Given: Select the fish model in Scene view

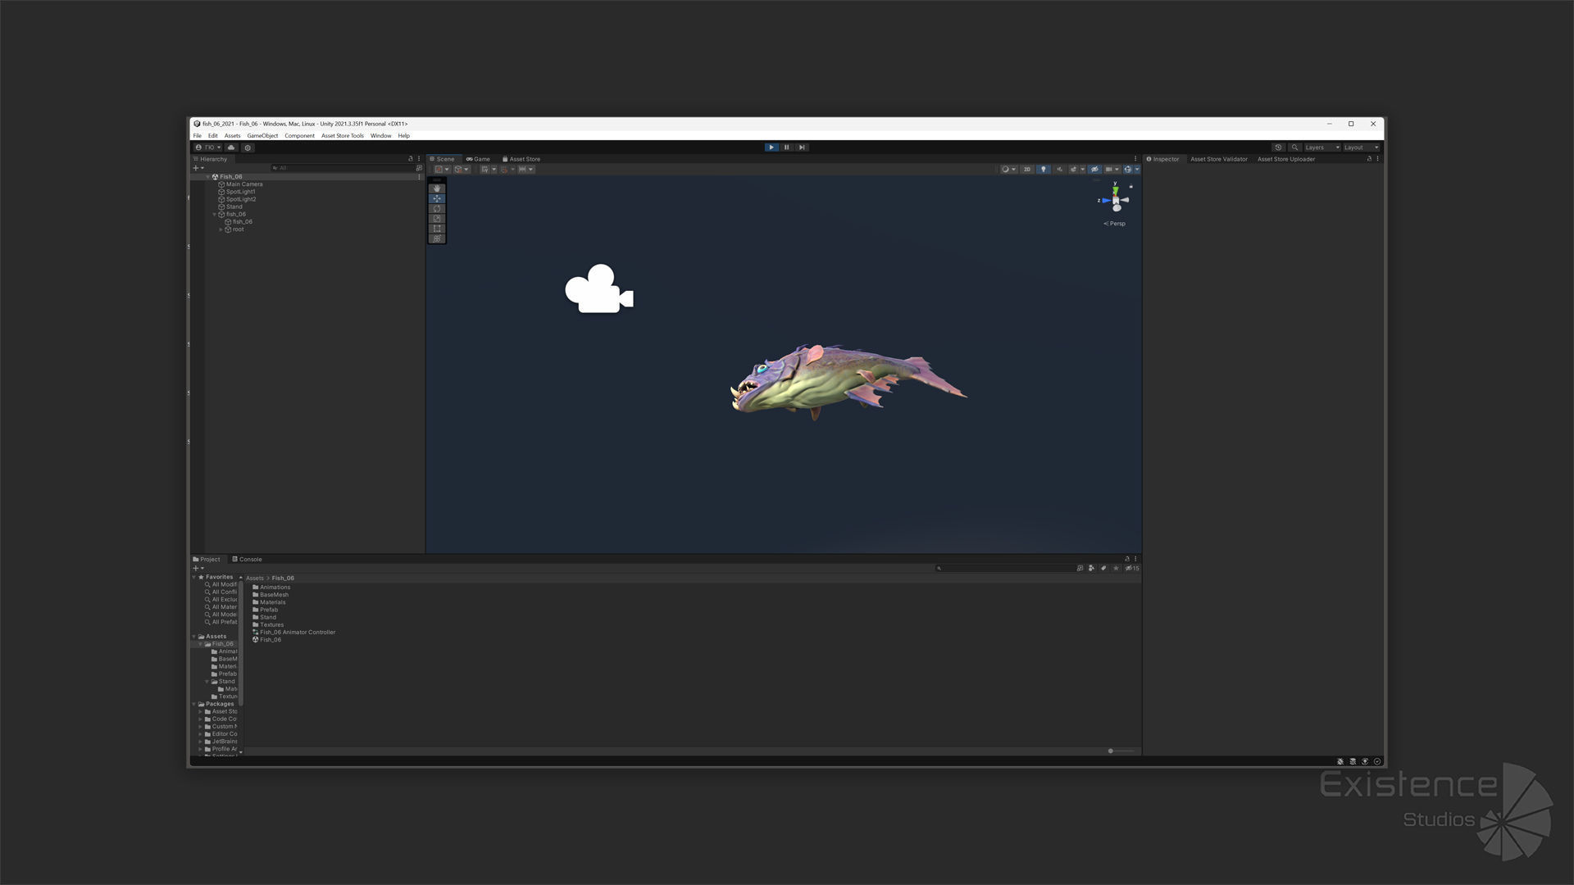Looking at the screenshot, I should [x=844, y=381].
